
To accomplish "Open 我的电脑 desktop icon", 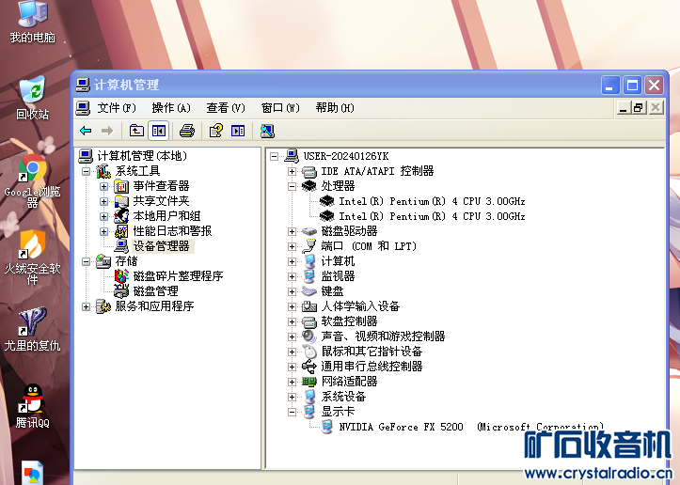I will pyautogui.click(x=33, y=23).
